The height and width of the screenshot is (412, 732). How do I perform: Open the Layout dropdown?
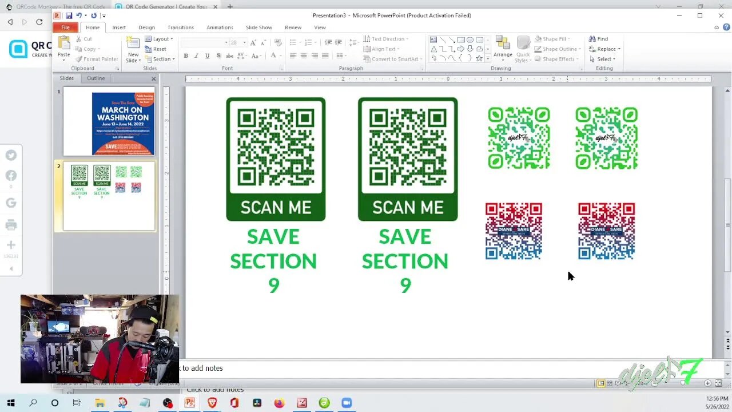point(159,39)
